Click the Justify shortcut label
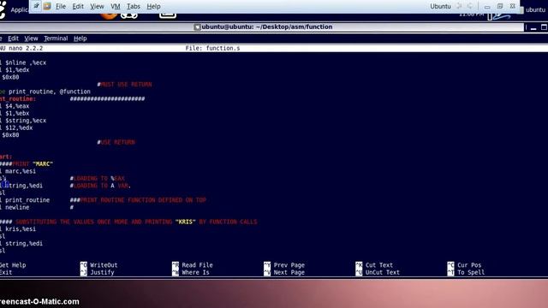Screen dimensions: 548x308 (102, 272)
